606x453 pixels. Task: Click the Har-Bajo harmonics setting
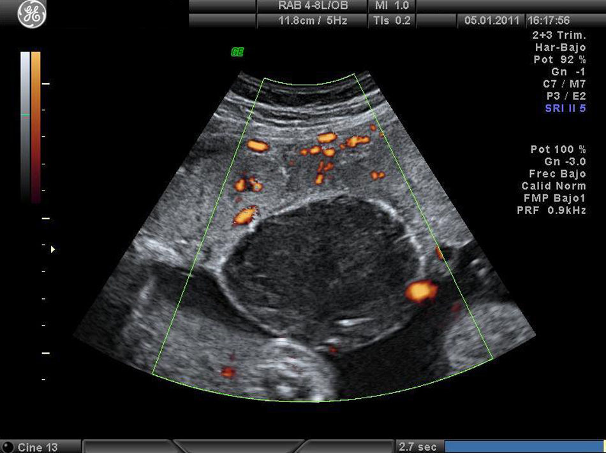coord(560,48)
